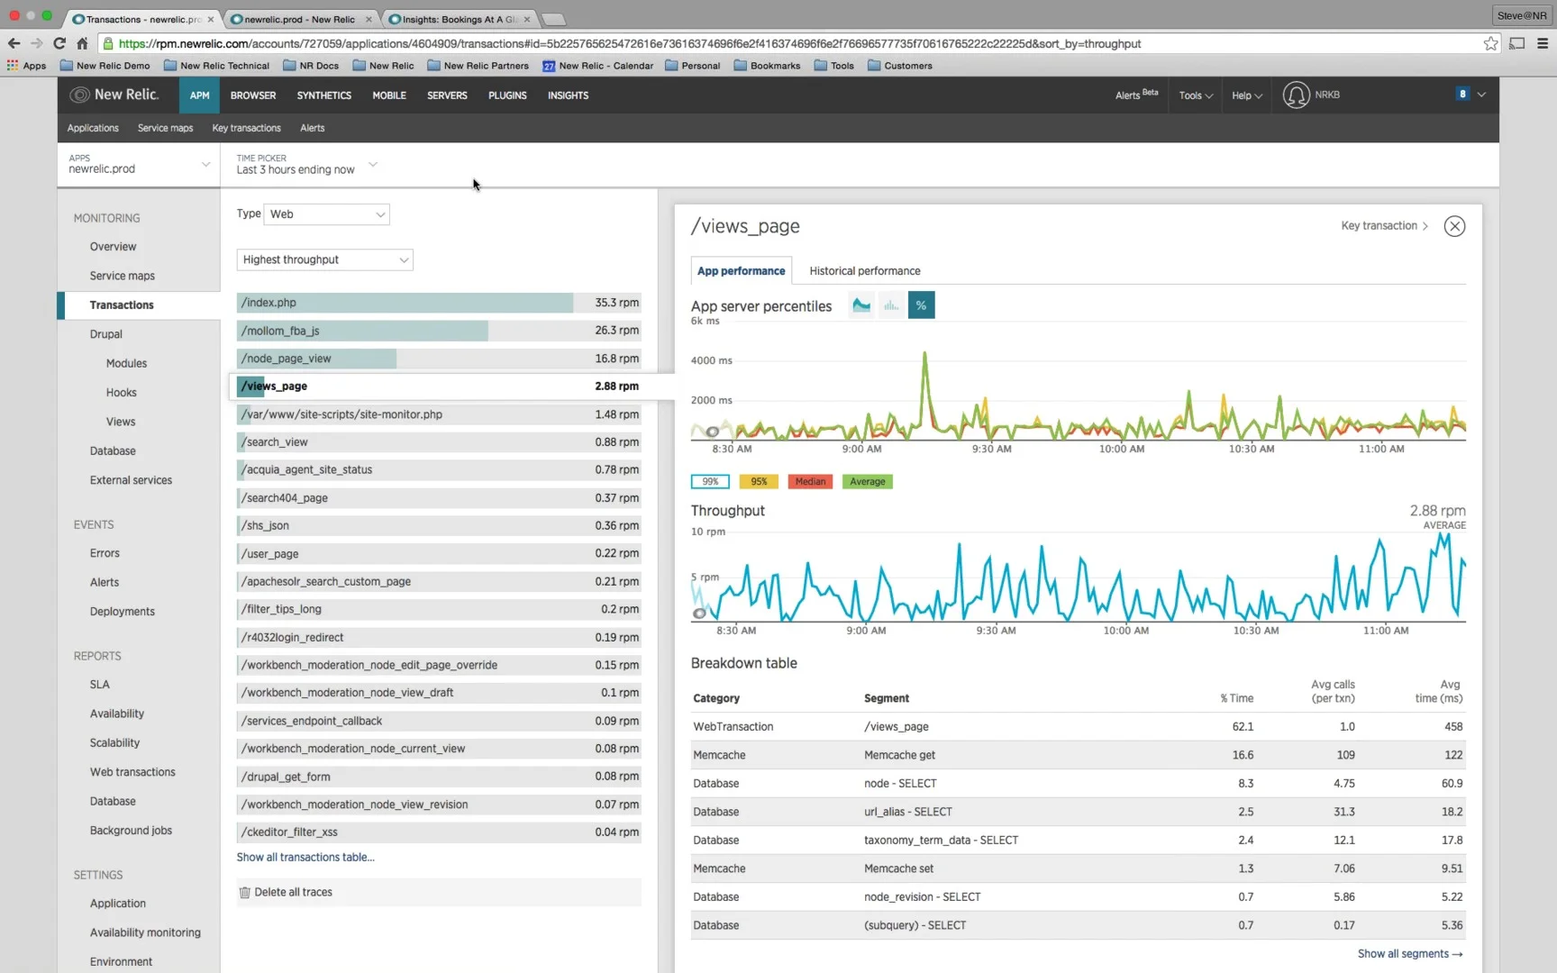Screen dimensions: 1557x973
Task: Click Show all segments link
Action: [1410, 954]
